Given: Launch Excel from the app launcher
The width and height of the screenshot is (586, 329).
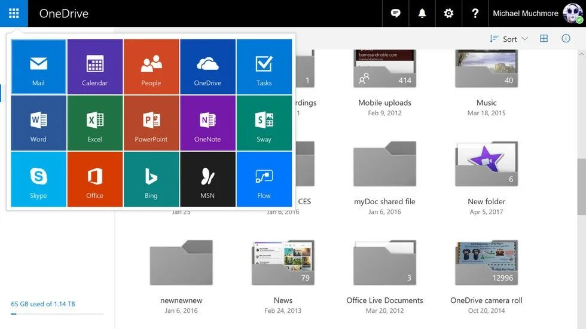Looking at the screenshot, I should (95, 123).
